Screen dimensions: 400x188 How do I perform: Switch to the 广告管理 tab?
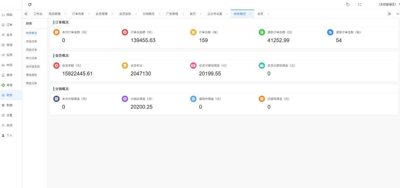[172, 14]
